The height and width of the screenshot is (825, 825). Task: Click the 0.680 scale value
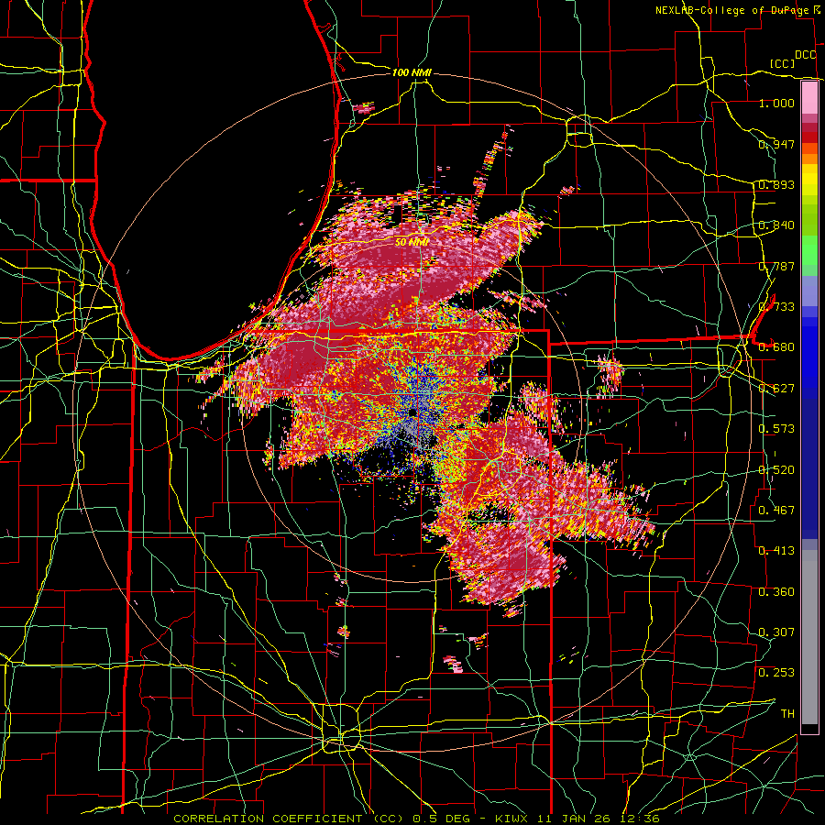click(776, 347)
